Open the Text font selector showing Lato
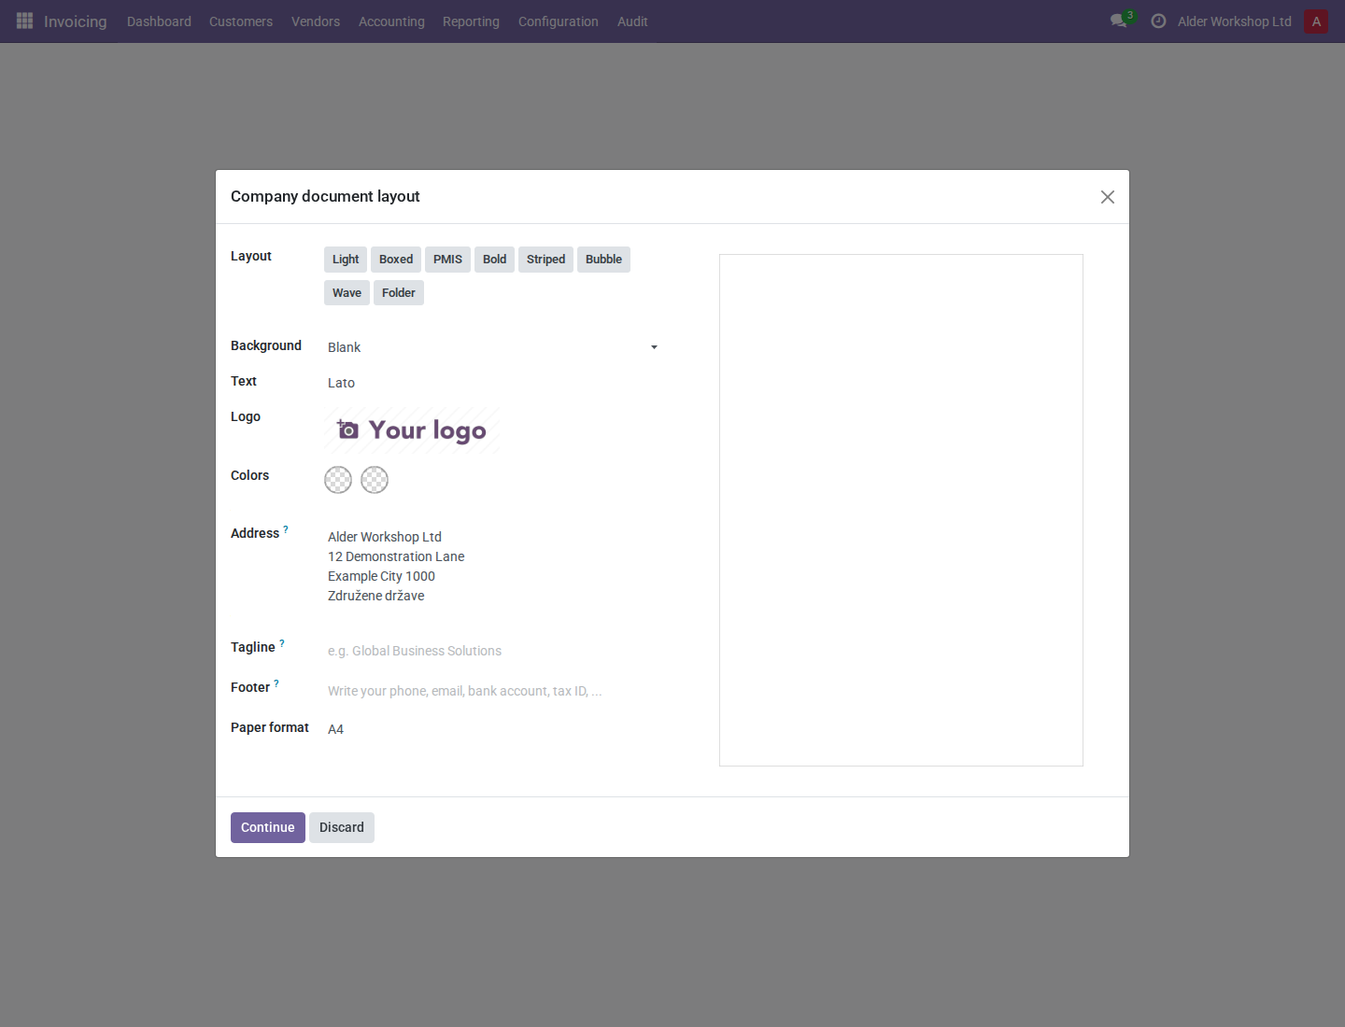This screenshot has width=1345, height=1027. pyautogui.click(x=493, y=383)
